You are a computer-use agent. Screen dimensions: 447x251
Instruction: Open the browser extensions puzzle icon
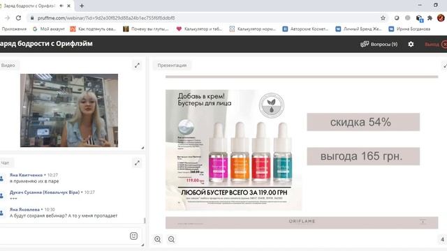tap(430, 18)
